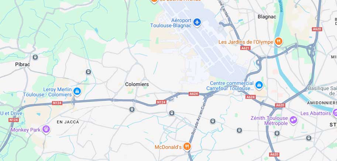The image size is (337, 161).
Task: Open Les Jardins de l'Olympe restaurant pin
Action: [x=279, y=42]
